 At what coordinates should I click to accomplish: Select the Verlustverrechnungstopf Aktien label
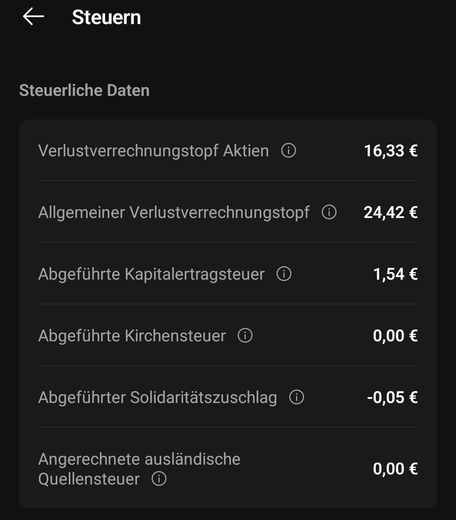153,151
